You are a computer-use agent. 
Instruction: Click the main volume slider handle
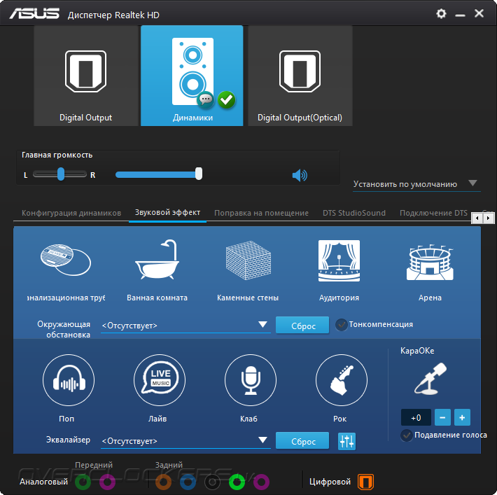tap(199, 174)
